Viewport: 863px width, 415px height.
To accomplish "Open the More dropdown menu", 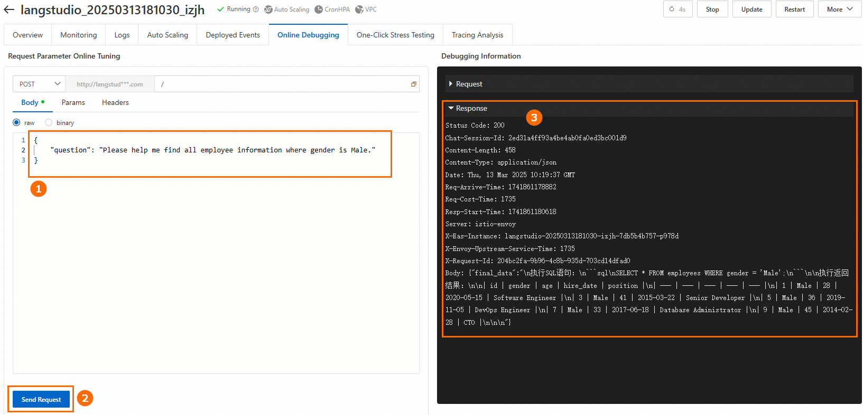I will pos(839,9).
